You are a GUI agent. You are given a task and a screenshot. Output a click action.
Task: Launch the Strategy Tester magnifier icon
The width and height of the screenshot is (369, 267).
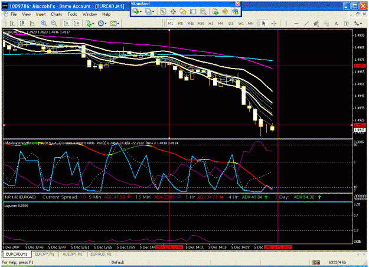[x=203, y=12]
